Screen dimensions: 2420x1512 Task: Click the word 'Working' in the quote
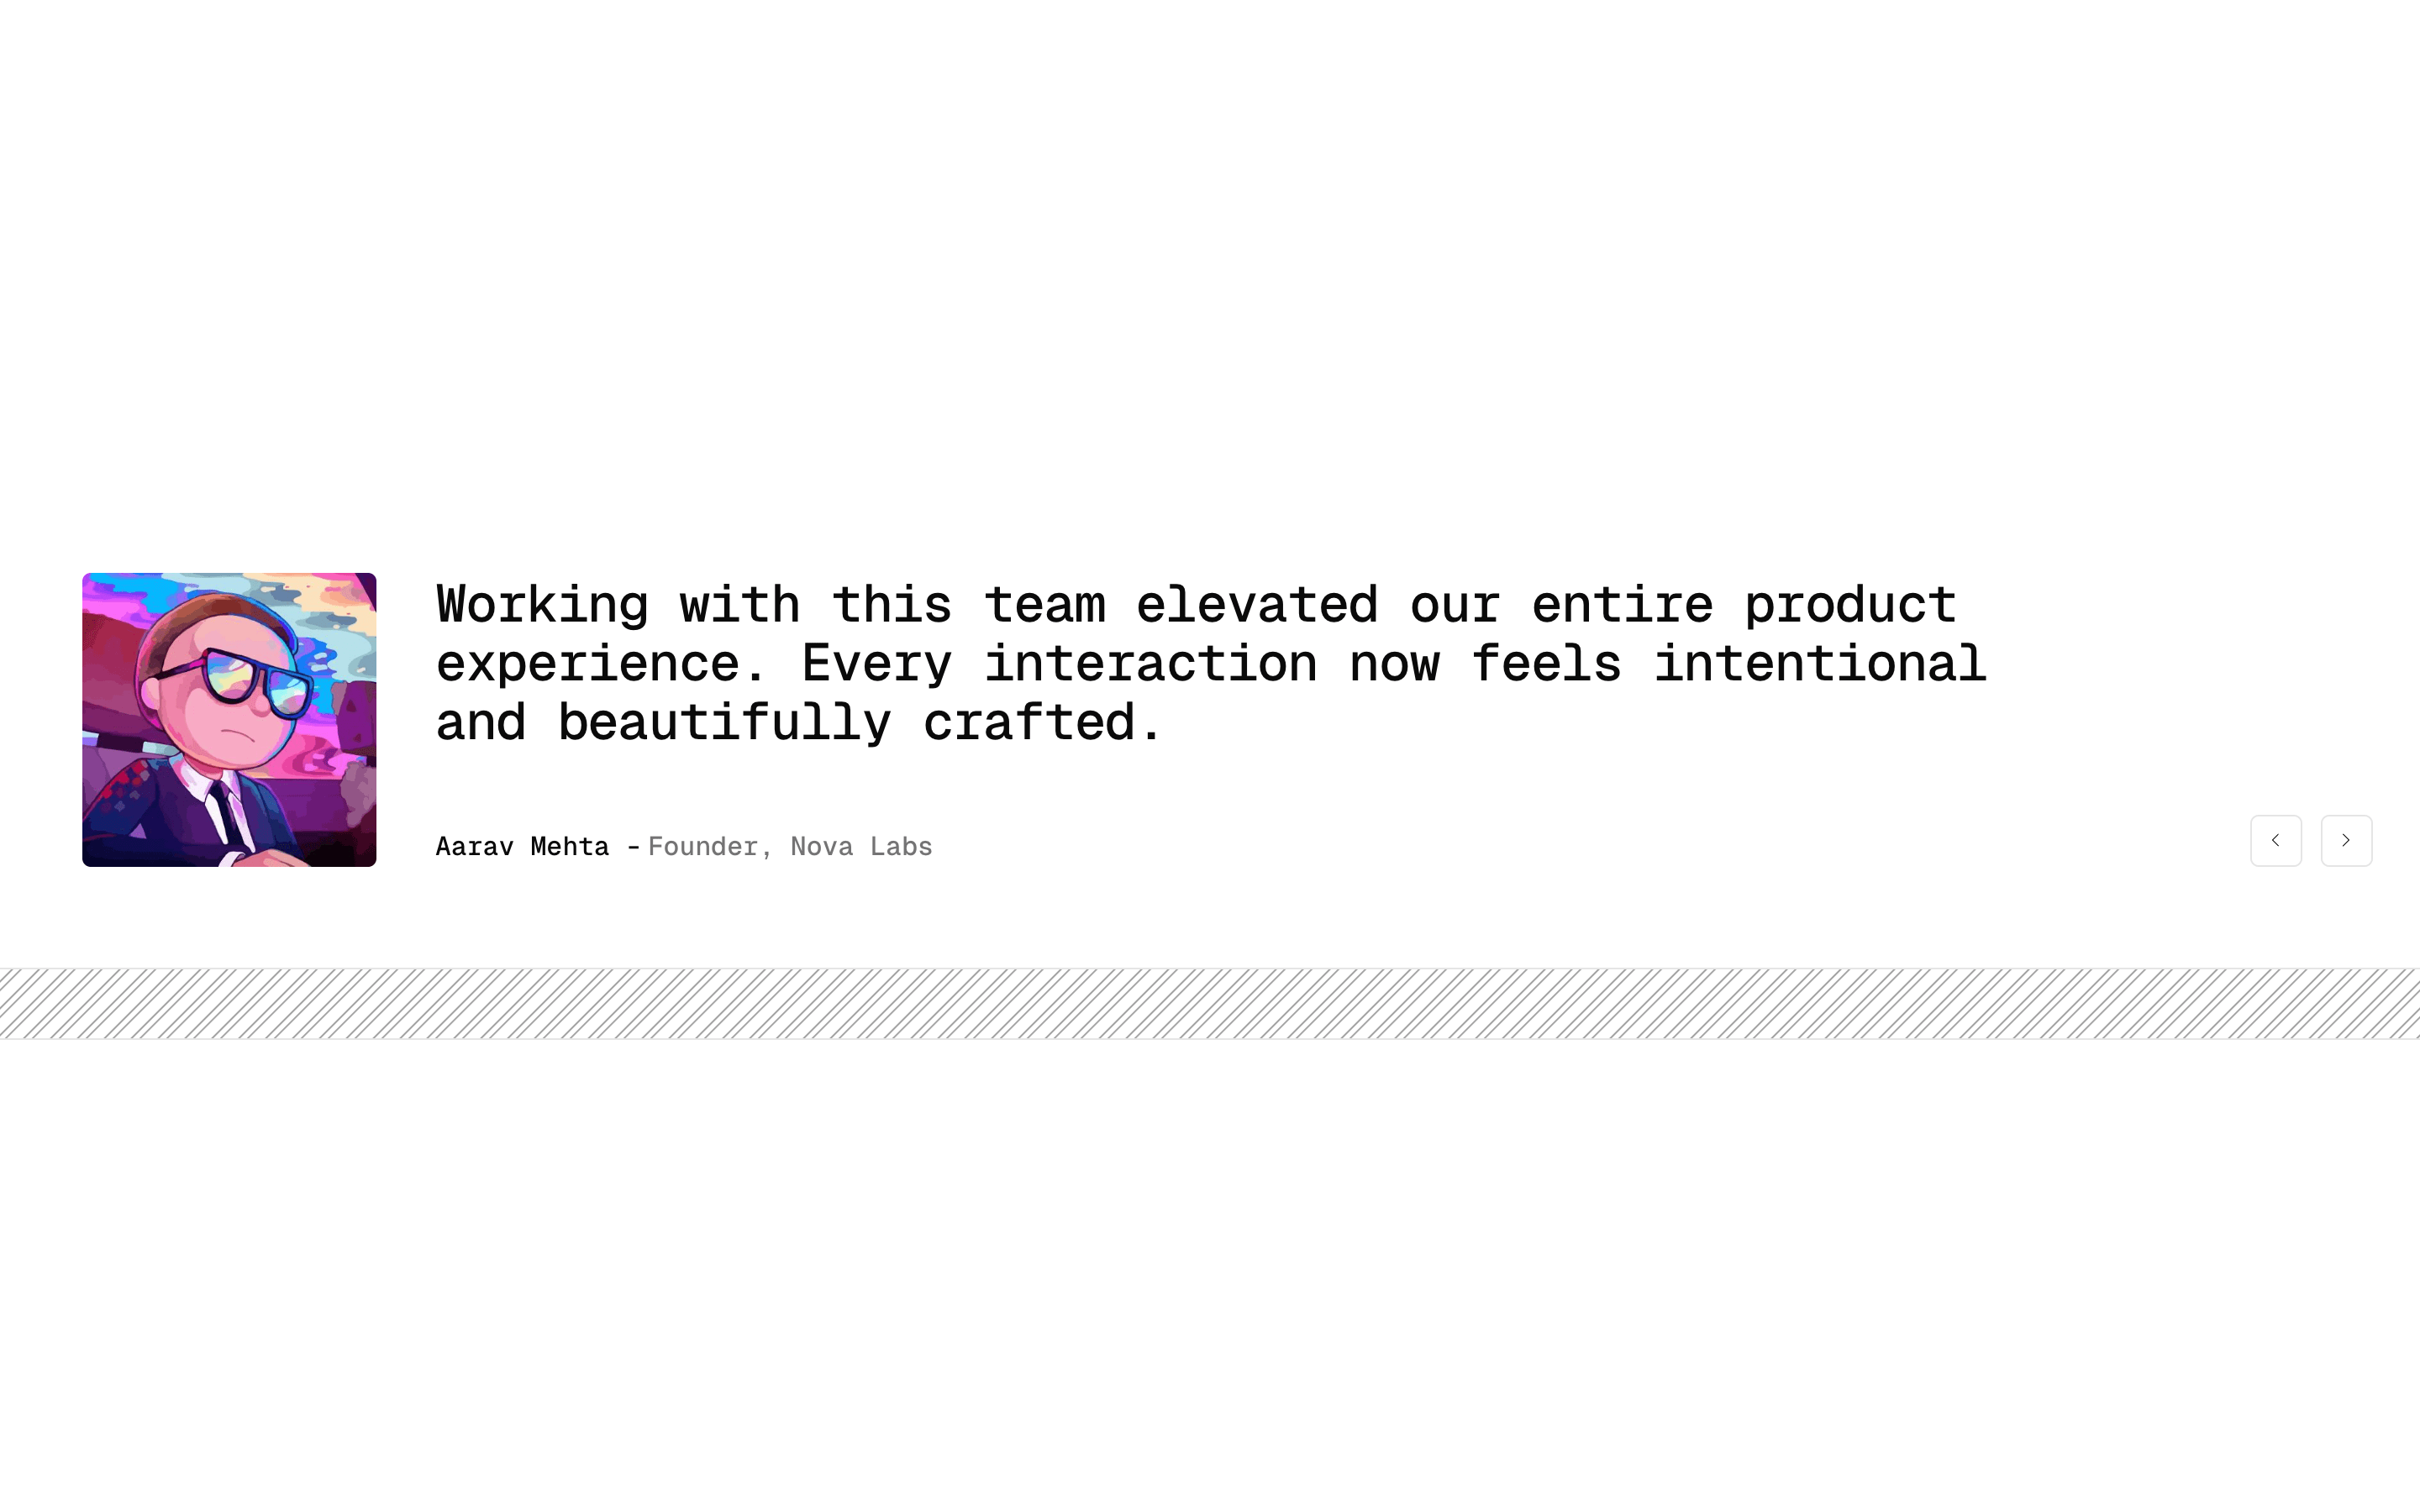click(x=543, y=604)
